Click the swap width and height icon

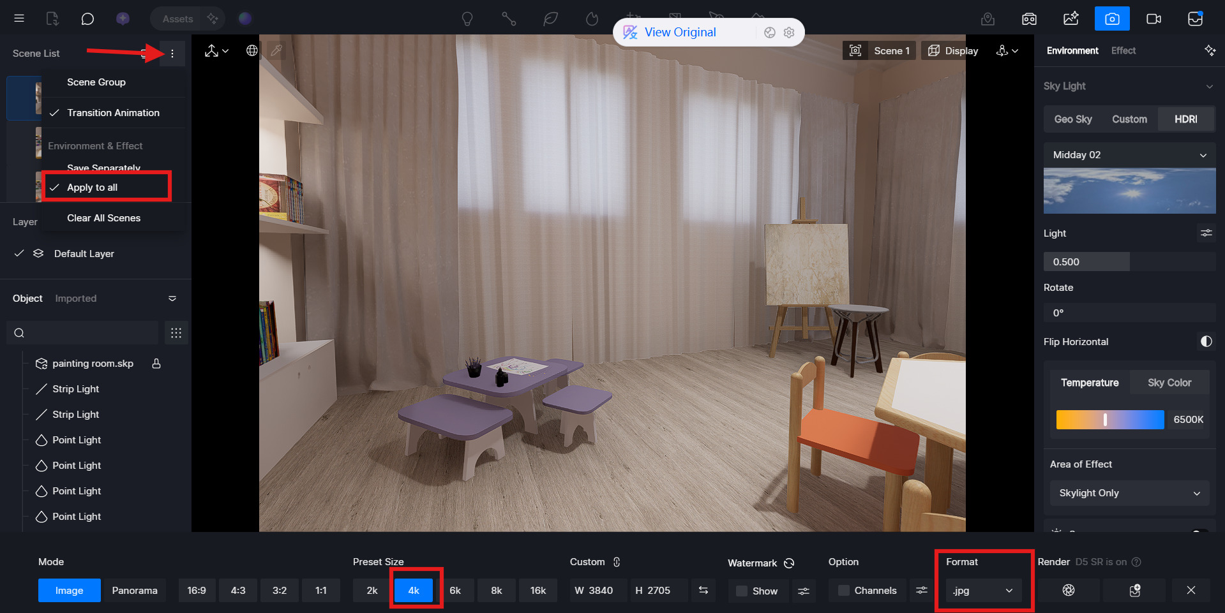[x=703, y=591]
